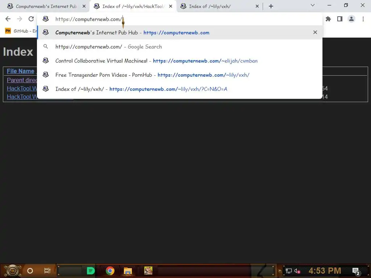Screen dimensions: 371x278
Task: Open the network icon in system tray
Action: (x=288, y=271)
